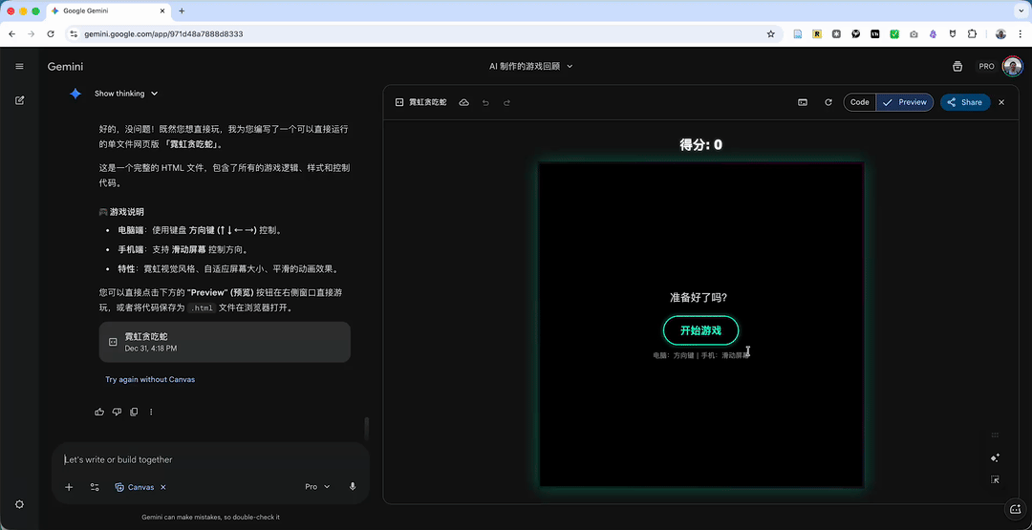This screenshot has width=1032, height=530.
Task: Open Chrome three-dot menu
Action: click(1020, 34)
